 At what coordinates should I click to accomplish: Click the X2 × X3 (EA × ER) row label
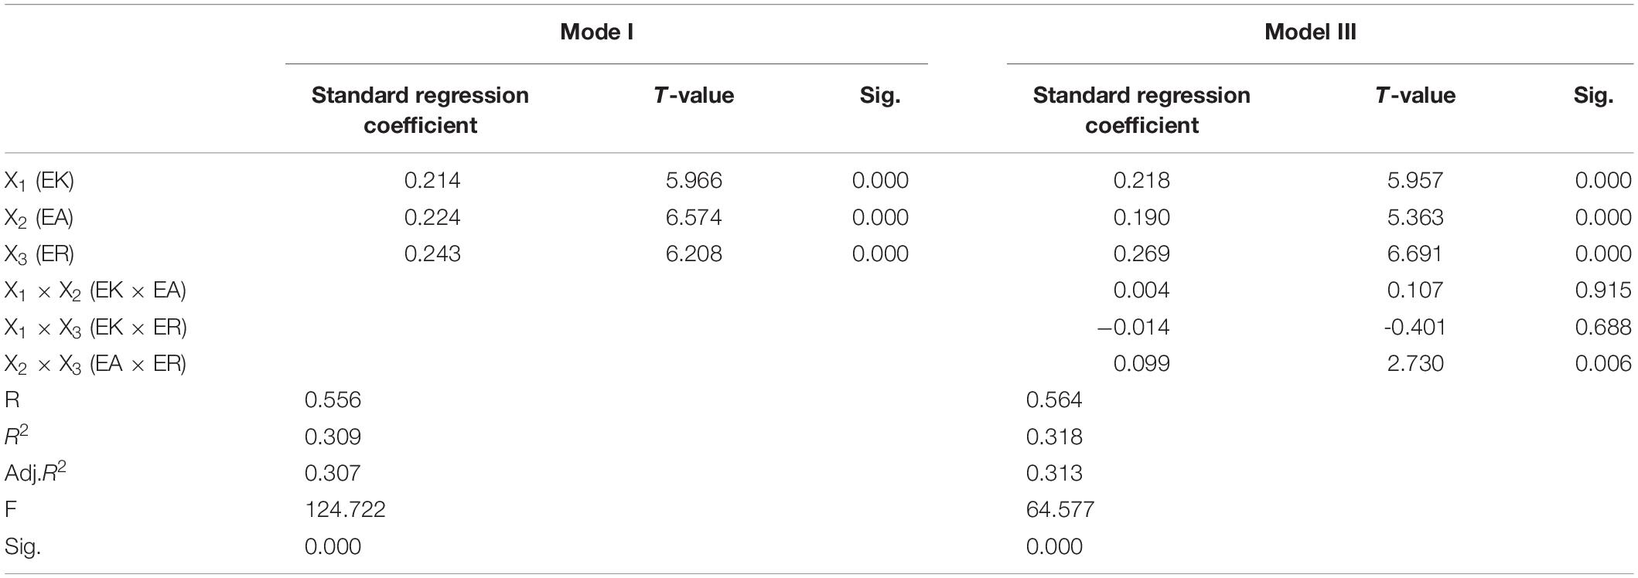click(96, 365)
